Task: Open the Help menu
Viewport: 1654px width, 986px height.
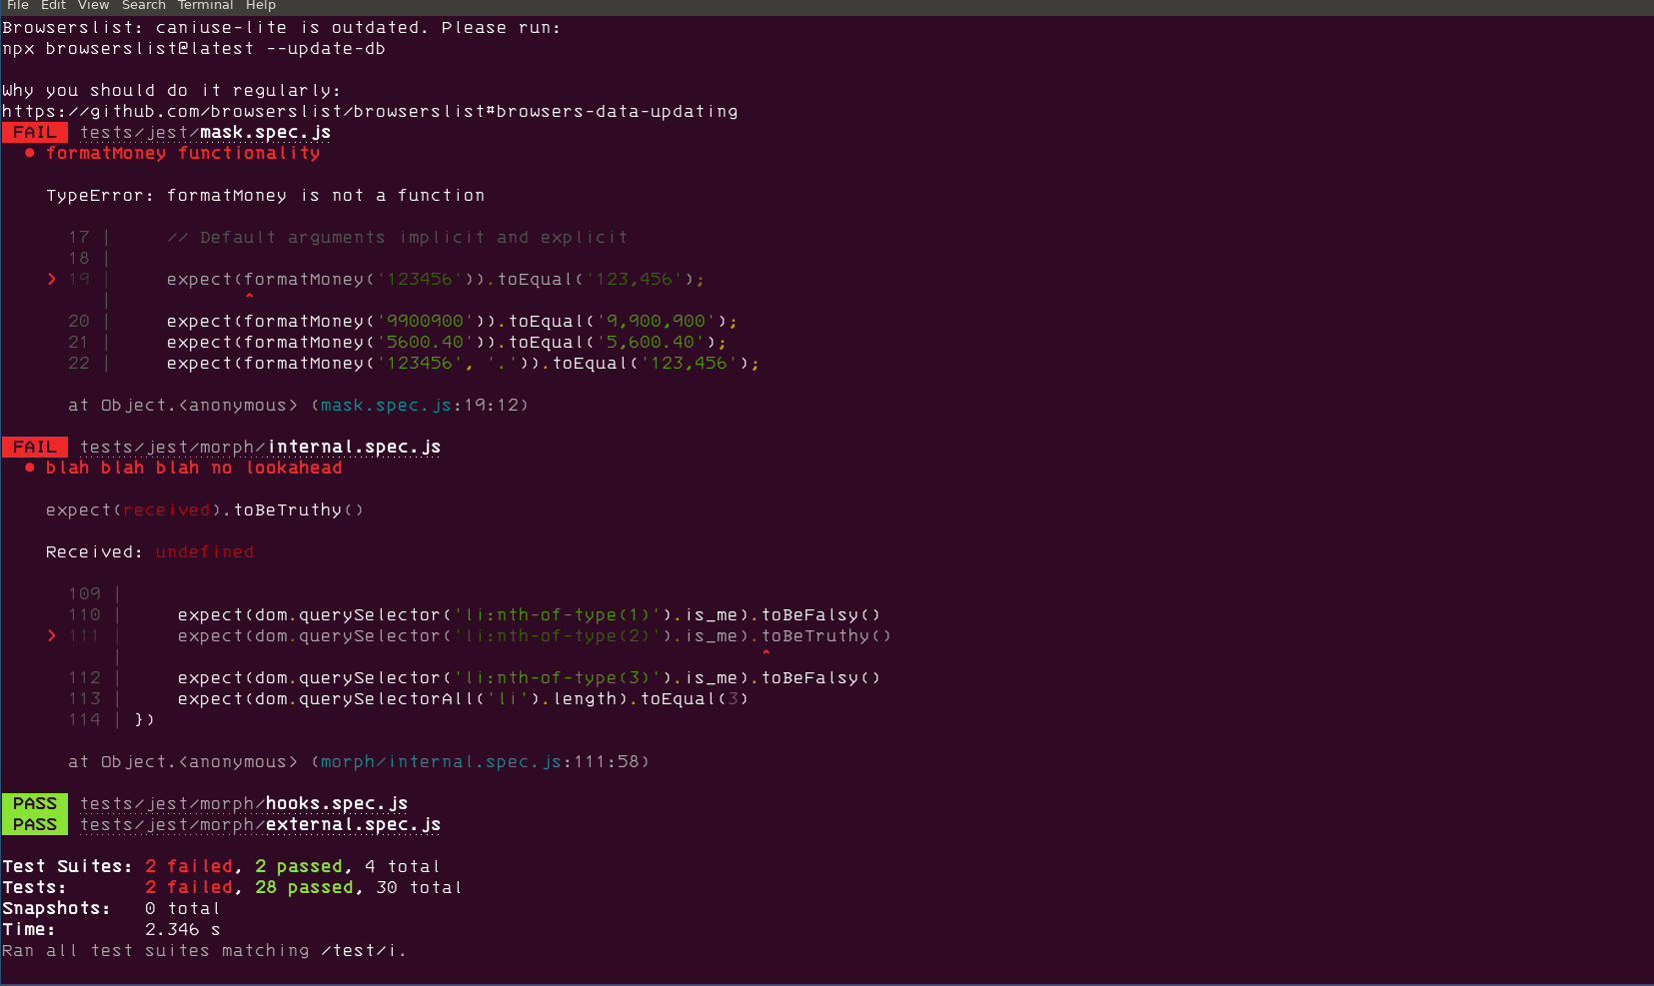Action: pos(261,6)
